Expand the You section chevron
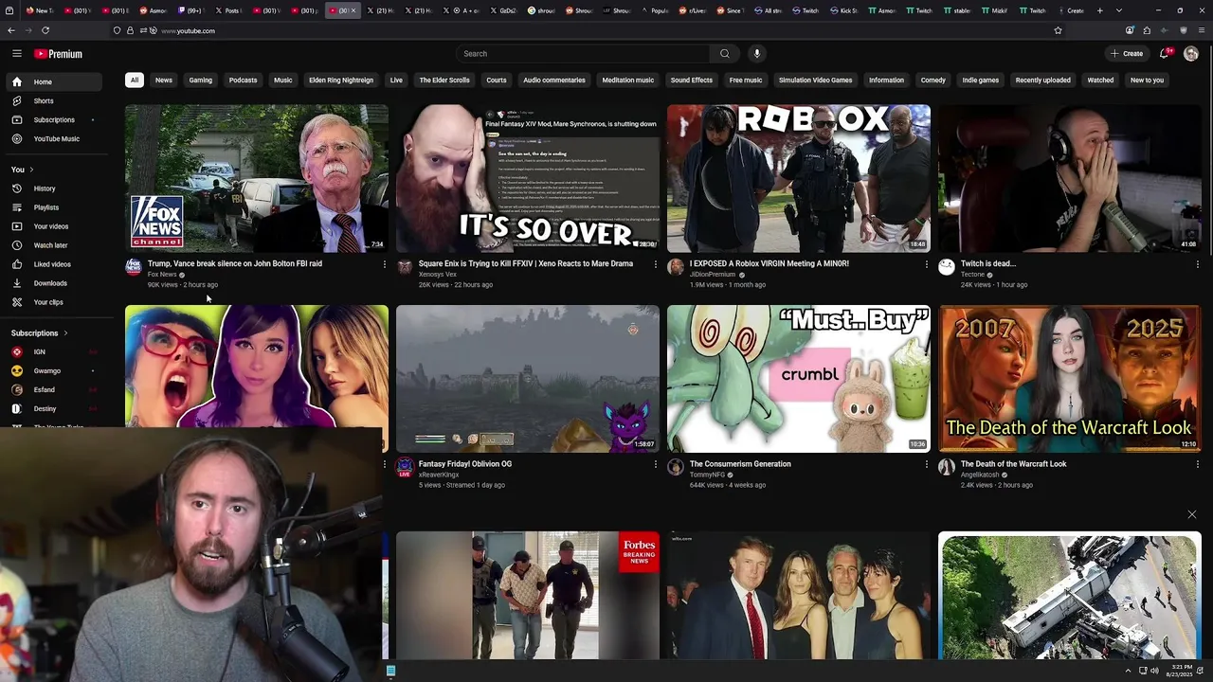Screen dimensions: 1213x682 31,170
